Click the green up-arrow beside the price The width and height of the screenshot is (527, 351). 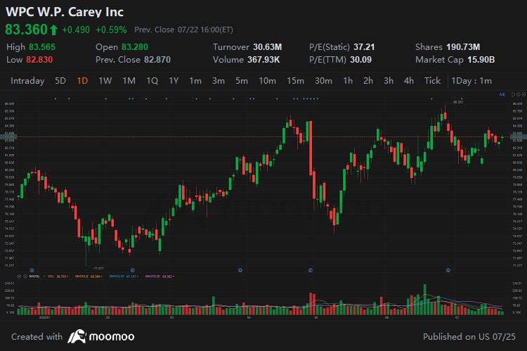pyautogui.click(x=54, y=30)
